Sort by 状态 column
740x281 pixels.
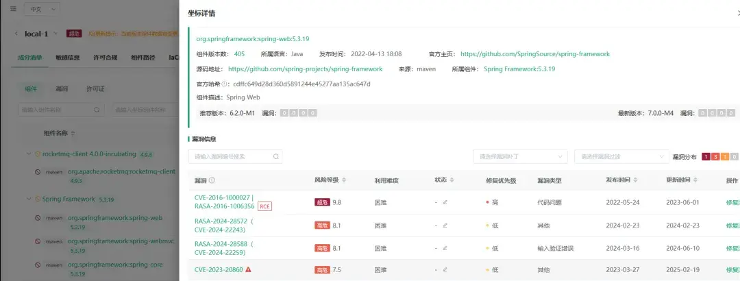452,180
